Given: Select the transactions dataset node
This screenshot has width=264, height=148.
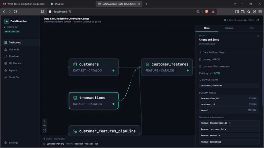Looking at the screenshot, I should coord(94,101).
